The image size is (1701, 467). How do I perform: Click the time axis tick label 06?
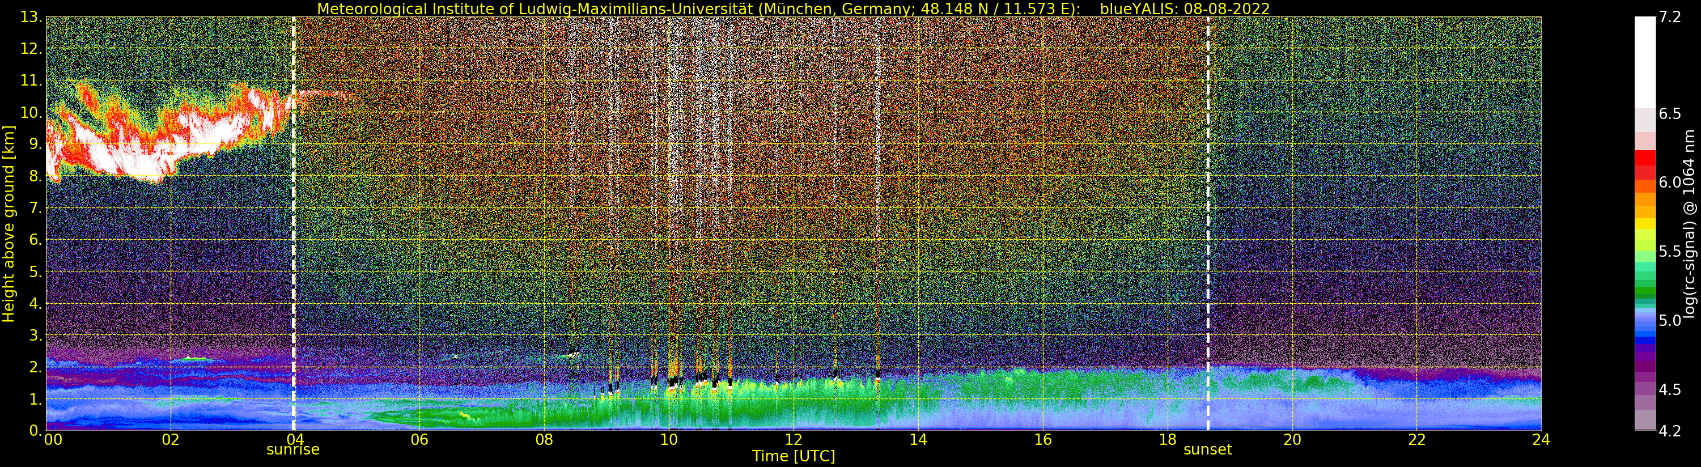pyautogui.click(x=419, y=439)
